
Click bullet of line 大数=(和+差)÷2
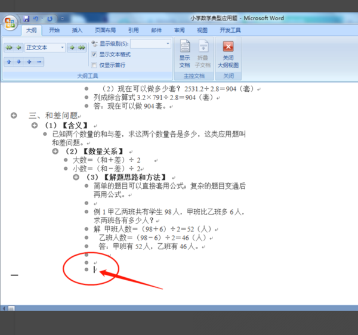[66, 160]
